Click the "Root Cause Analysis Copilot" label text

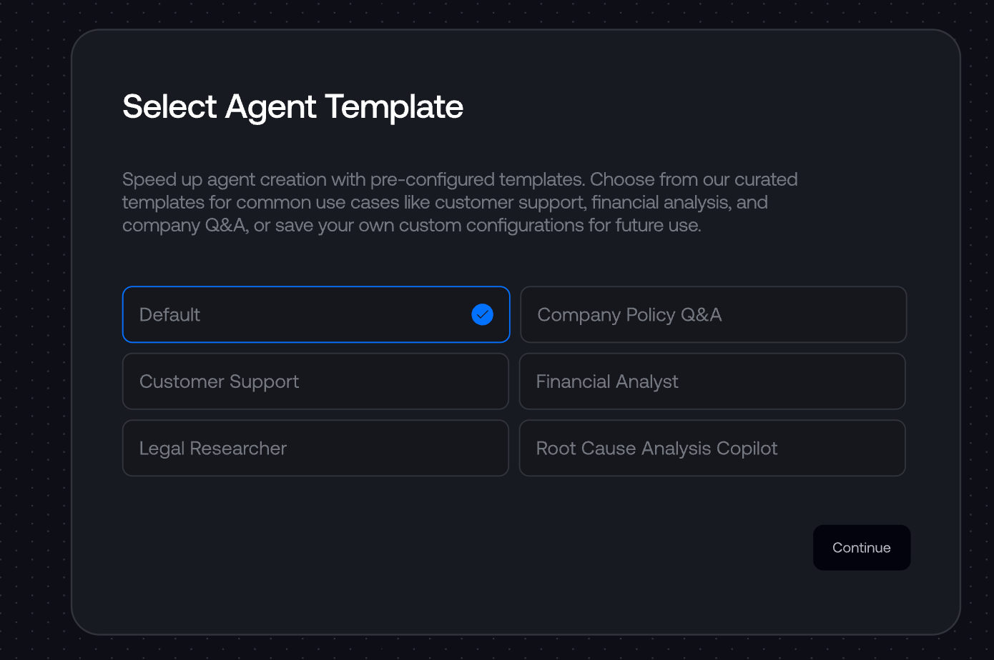656,449
